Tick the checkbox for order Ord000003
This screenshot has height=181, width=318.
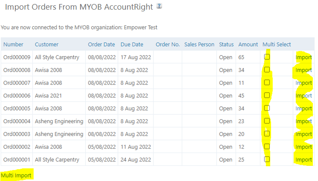point(267,134)
